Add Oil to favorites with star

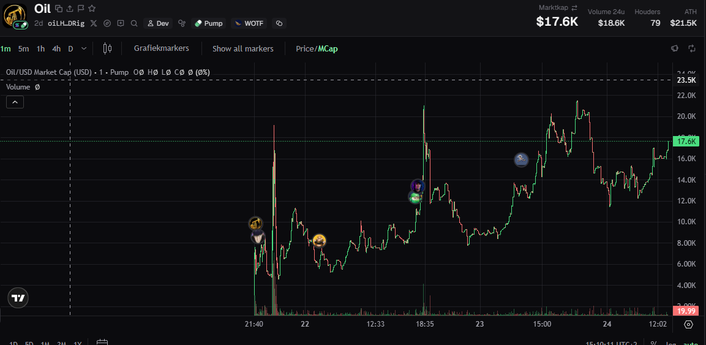92,8
